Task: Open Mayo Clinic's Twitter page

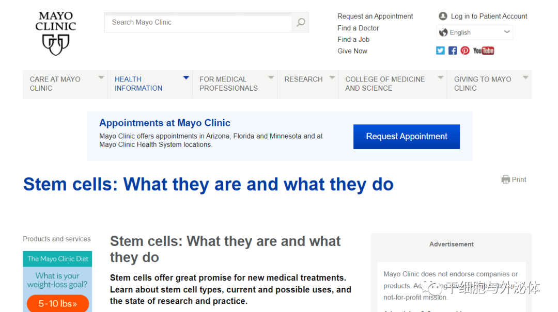Action: tap(440, 51)
